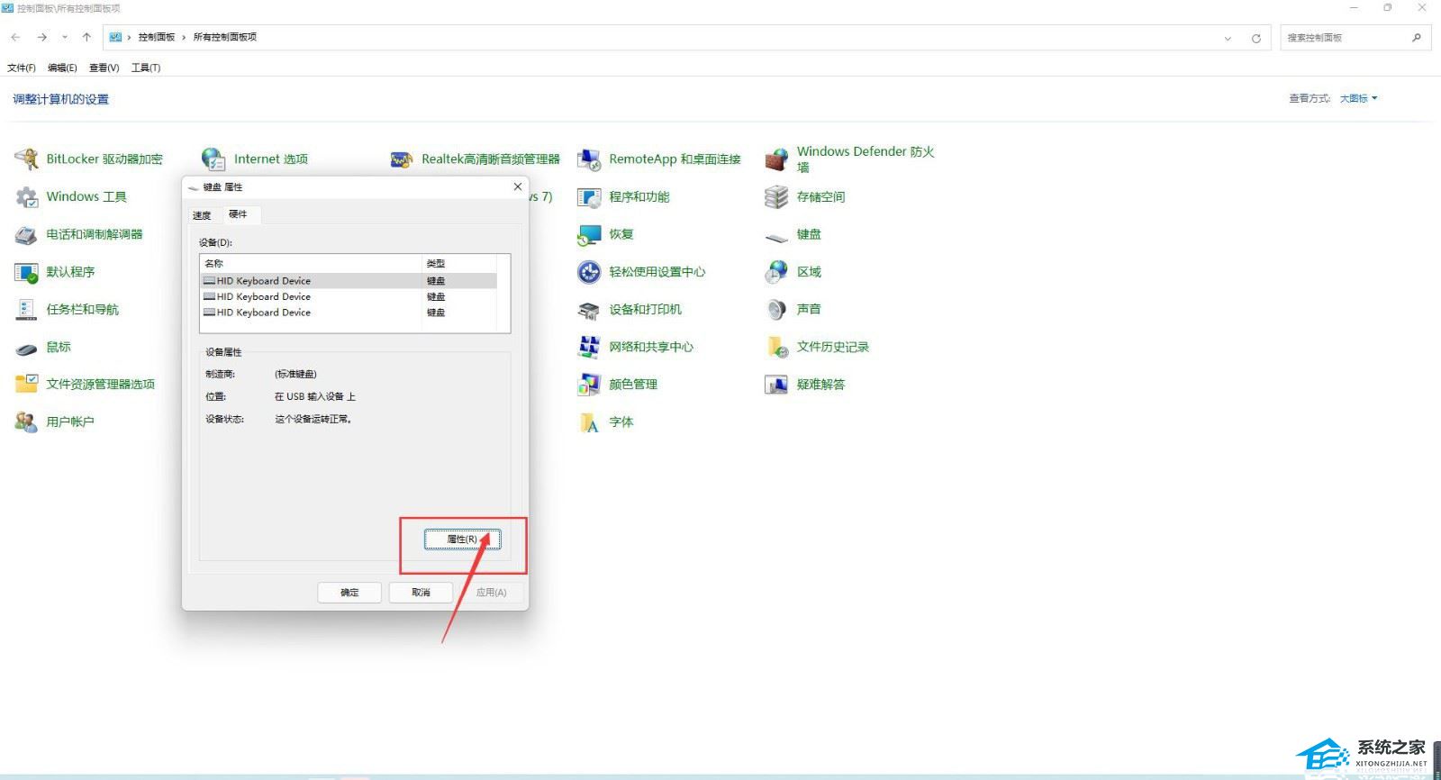The image size is (1441, 780).
Task: Click the 属性(R) button
Action: pos(462,540)
